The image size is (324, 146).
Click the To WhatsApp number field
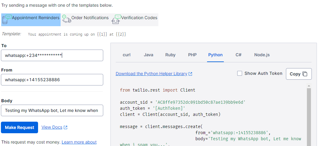52,55
